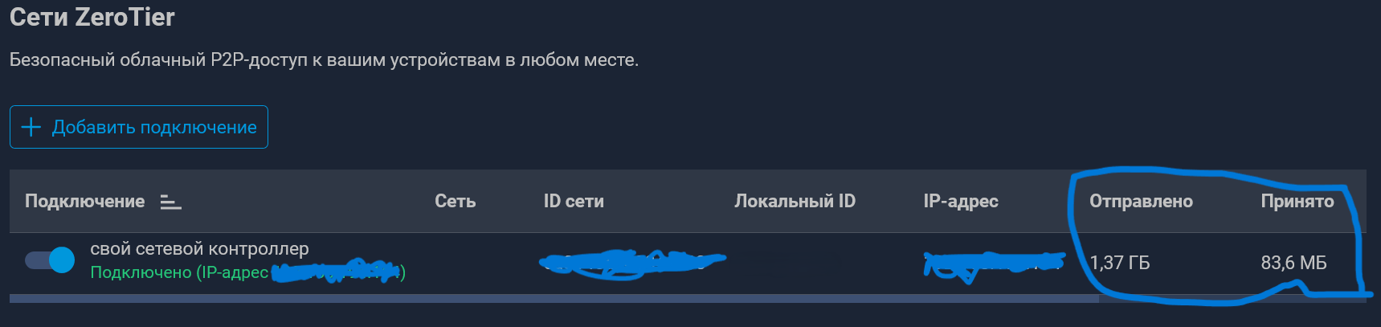Click the Отправлено column header
This screenshot has height=327, width=1381.
coord(1141,201)
